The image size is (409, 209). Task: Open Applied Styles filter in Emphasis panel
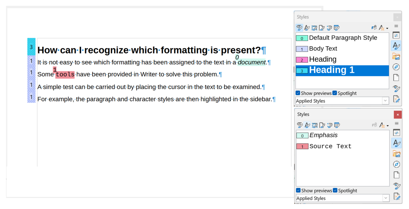click(x=343, y=198)
